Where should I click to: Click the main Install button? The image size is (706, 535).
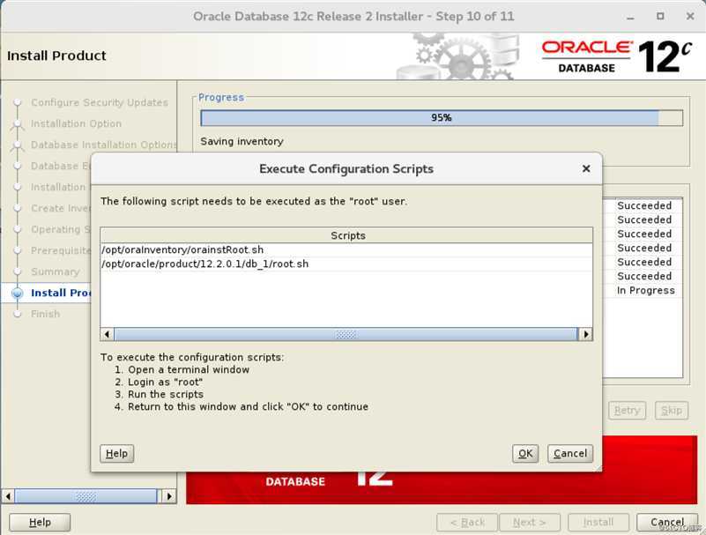[x=598, y=522]
